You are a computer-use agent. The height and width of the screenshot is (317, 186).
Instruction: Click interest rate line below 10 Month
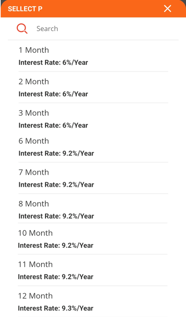point(56,245)
